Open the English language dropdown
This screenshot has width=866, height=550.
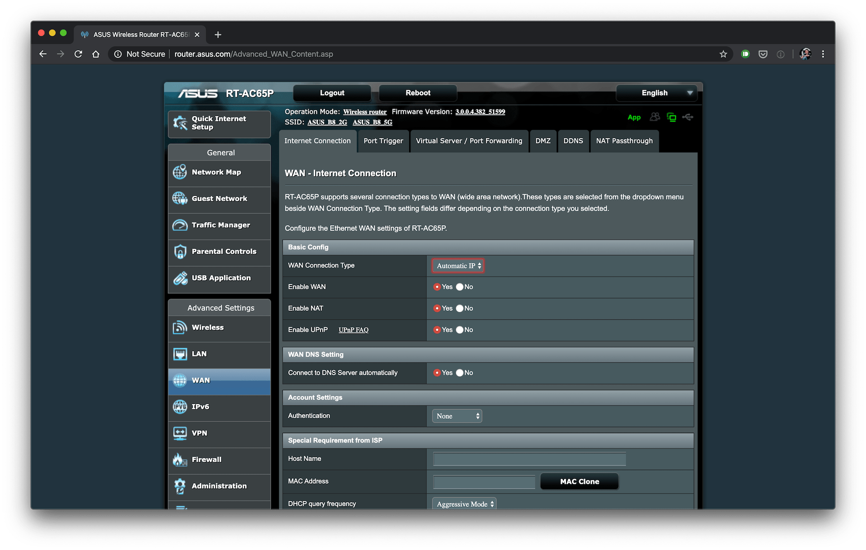[x=656, y=93]
